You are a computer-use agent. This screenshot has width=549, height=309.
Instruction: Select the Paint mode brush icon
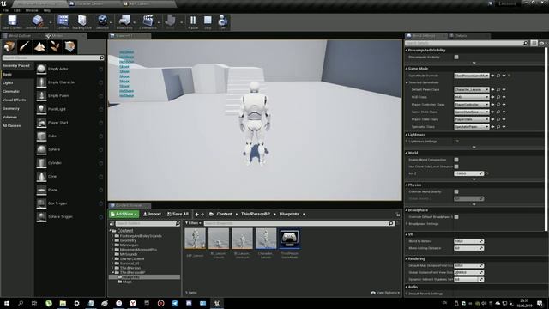click(25, 46)
